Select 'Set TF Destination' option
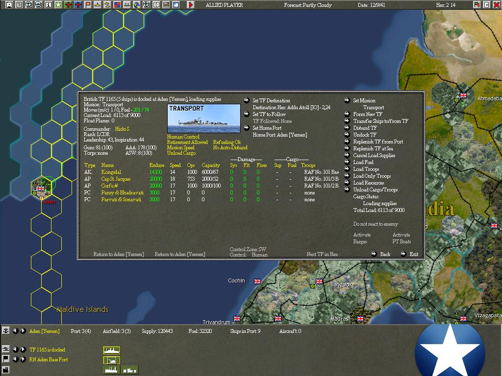 (x=271, y=101)
